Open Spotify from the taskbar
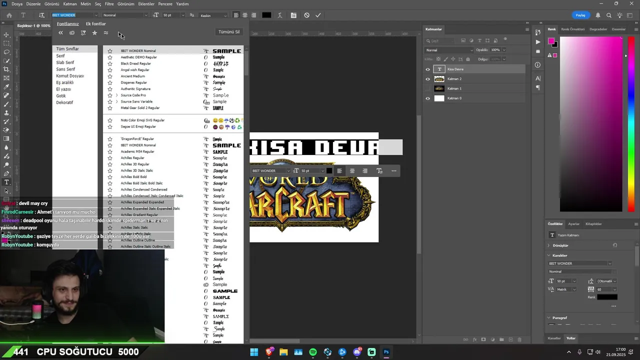Image resolution: width=640 pixels, height=360 pixels. 313,352
